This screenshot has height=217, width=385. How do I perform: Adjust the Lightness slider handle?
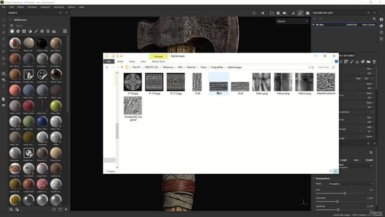click(338, 210)
